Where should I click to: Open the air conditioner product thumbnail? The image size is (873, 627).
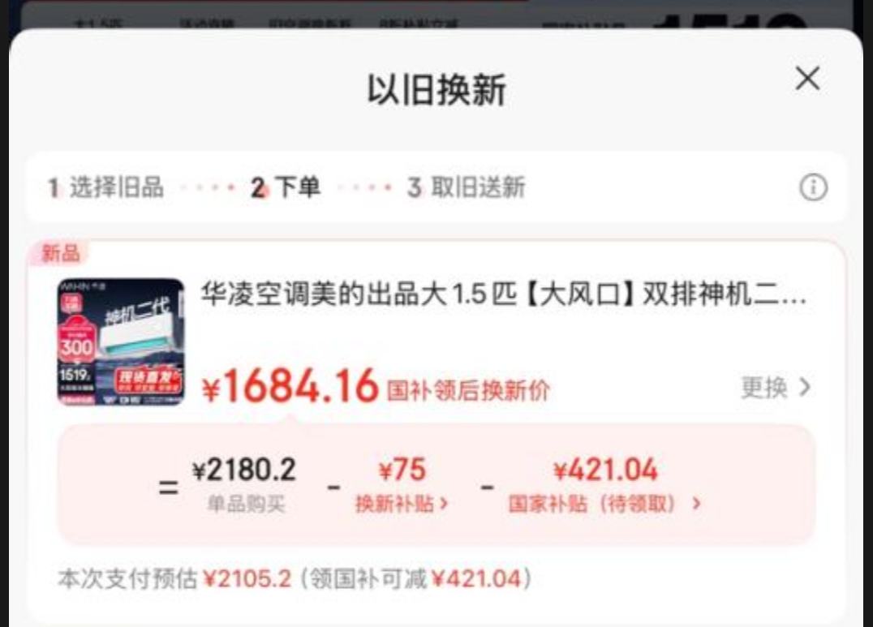point(121,341)
